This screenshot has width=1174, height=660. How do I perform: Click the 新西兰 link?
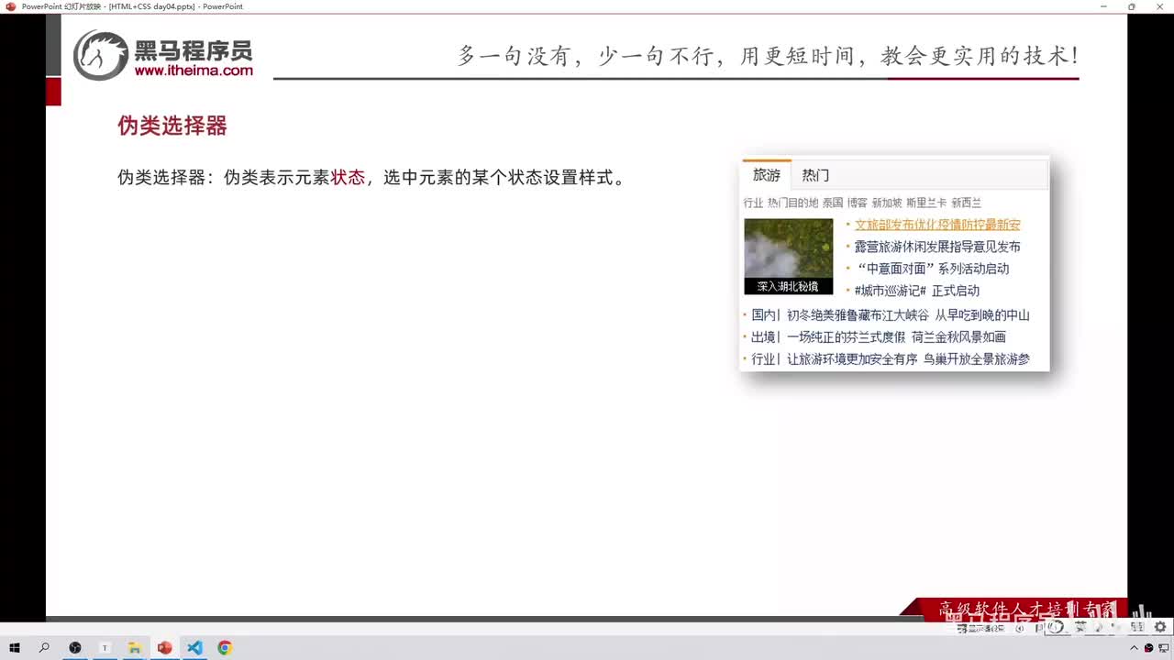[966, 203]
